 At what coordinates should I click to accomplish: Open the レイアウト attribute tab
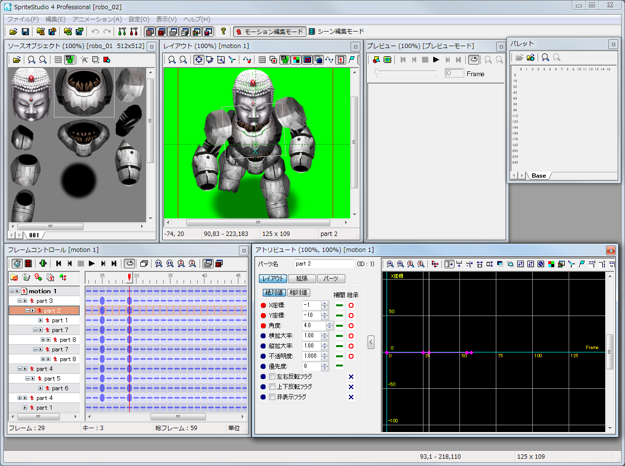pos(273,279)
